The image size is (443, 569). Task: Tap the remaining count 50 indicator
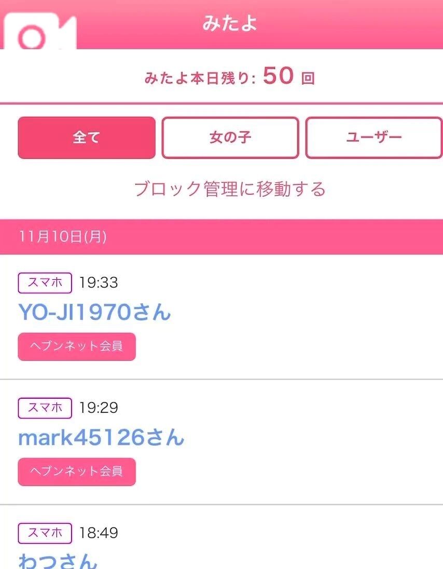(x=276, y=76)
